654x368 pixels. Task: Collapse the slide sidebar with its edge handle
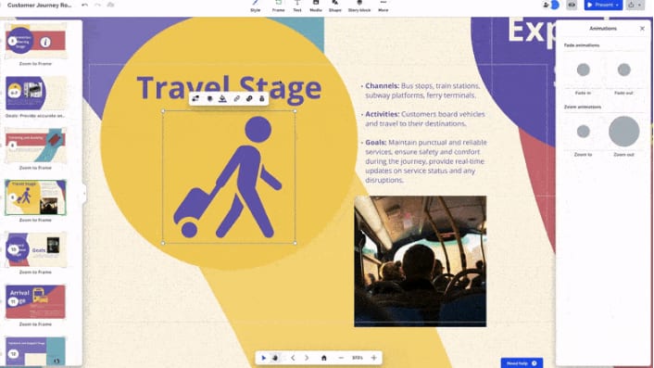(84, 193)
